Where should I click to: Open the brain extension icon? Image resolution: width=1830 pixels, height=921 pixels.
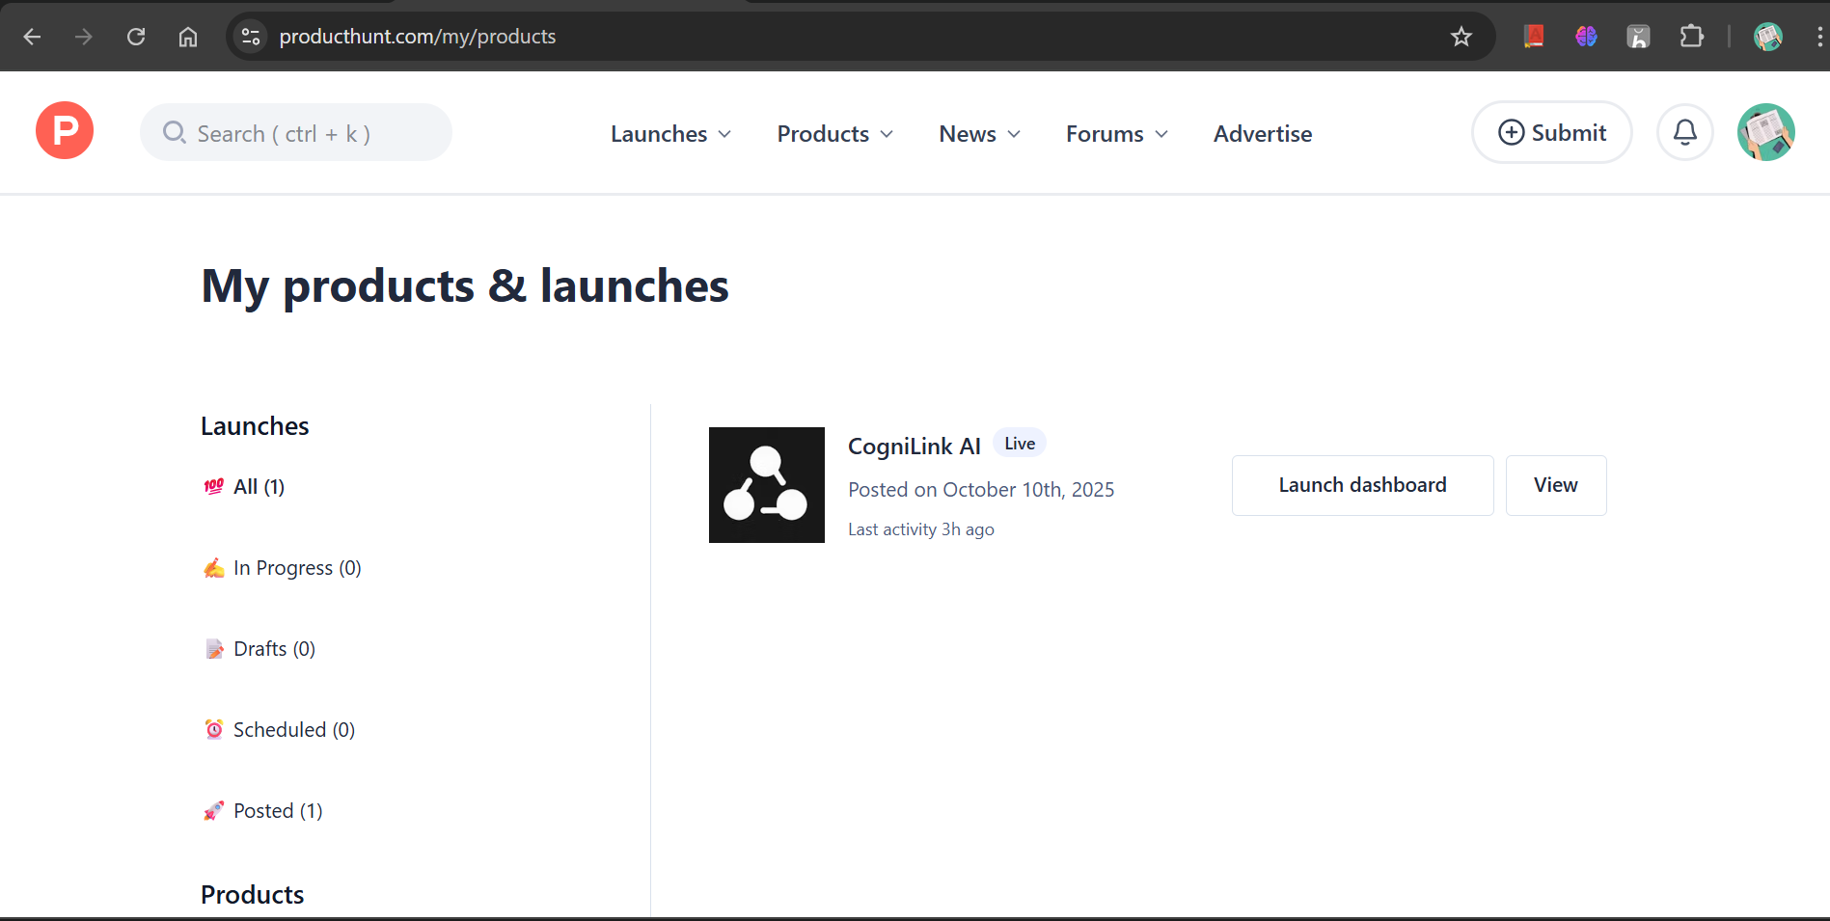click(1586, 37)
